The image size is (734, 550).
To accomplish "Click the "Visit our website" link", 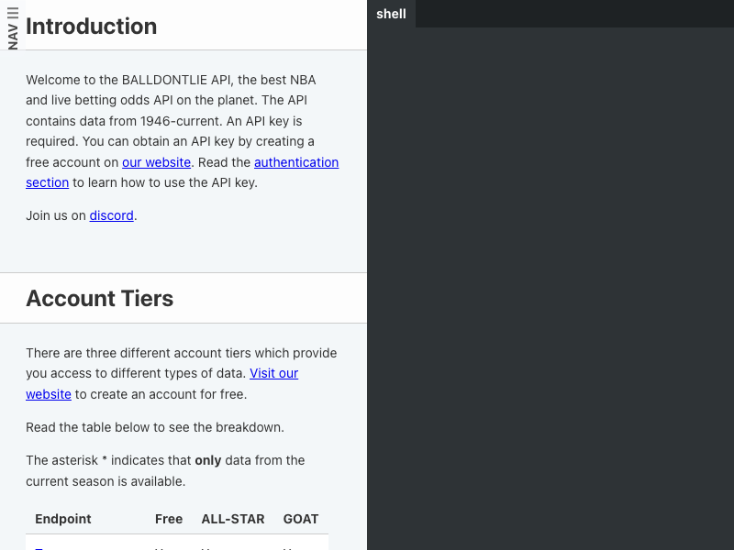I will click(x=162, y=383).
